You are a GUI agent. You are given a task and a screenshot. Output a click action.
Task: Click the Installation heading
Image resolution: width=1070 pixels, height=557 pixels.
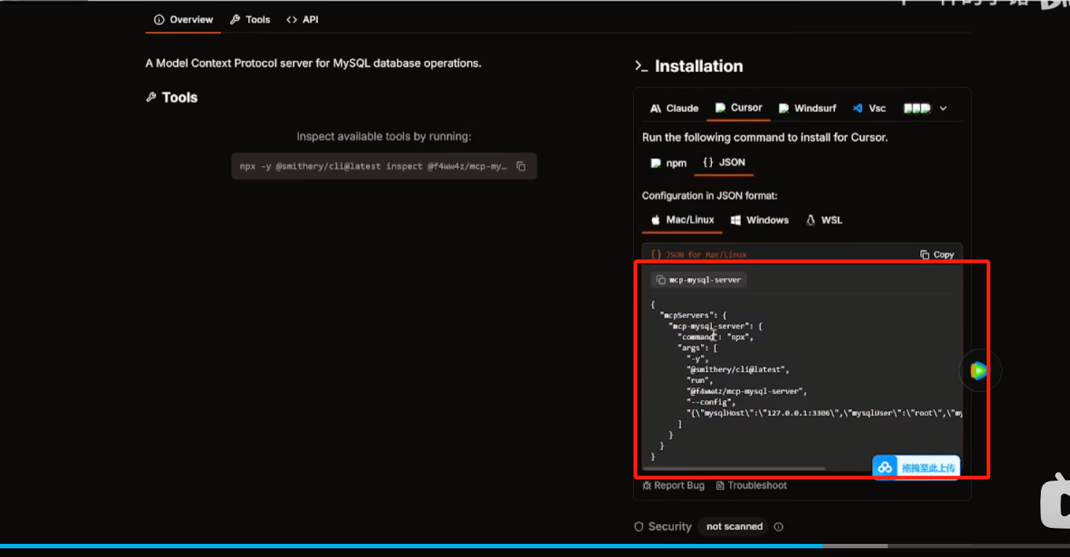[x=699, y=66]
